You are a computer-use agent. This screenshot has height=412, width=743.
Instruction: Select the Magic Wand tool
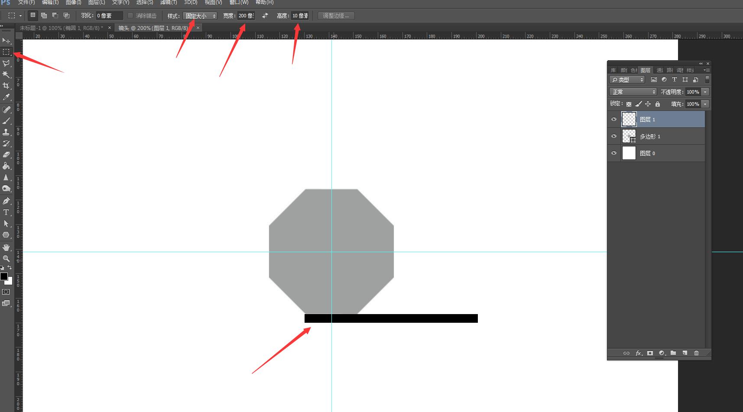pyautogui.click(x=6, y=75)
